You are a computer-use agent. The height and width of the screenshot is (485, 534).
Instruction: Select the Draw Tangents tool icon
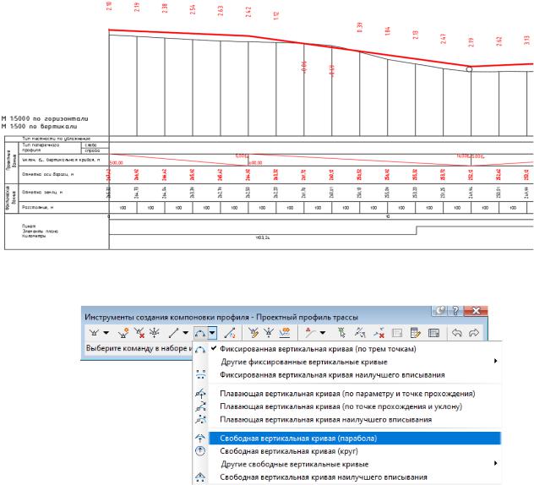pos(94,333)
